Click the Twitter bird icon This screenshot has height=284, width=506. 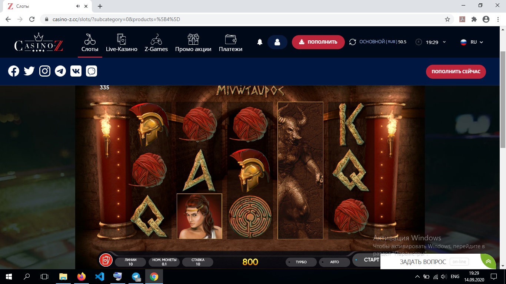tap(29, 71)
